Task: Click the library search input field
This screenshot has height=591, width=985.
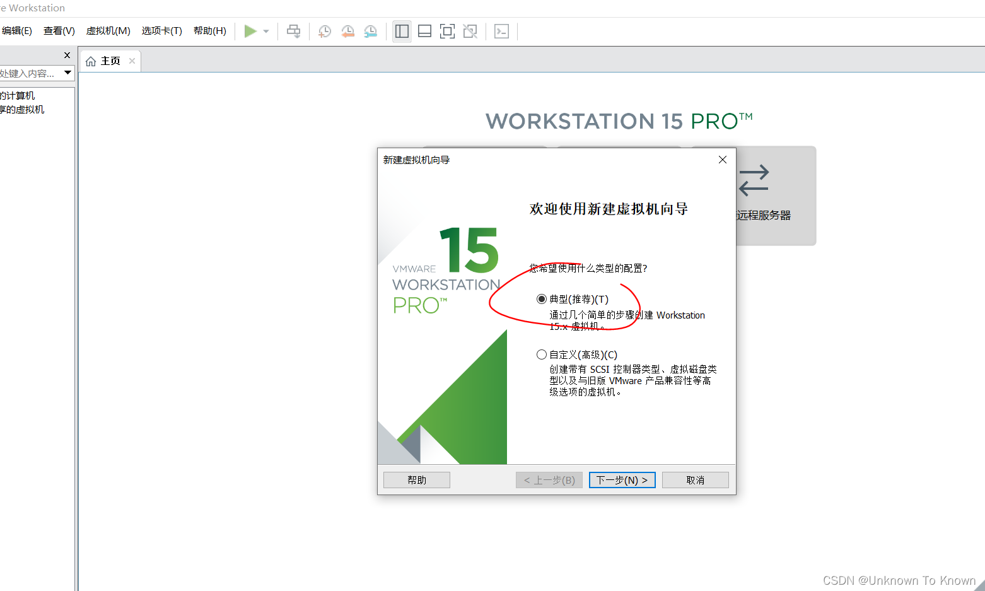Action: [30, 73]
